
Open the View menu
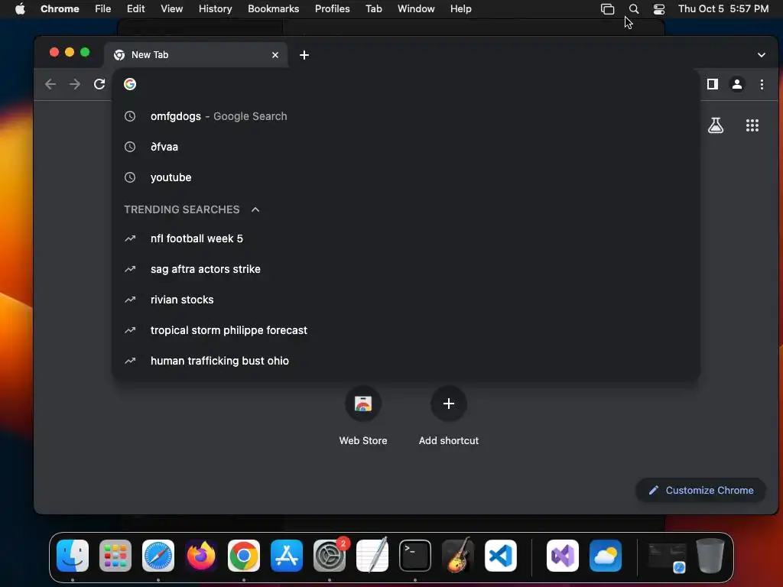tap(171, 9)
